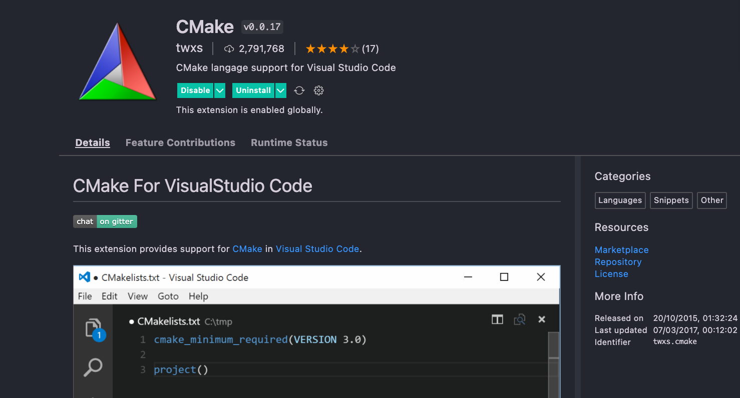740x398 pixels.
Task: Expand the Uninstall button dropdown arrow
Action: pos(281,90)
